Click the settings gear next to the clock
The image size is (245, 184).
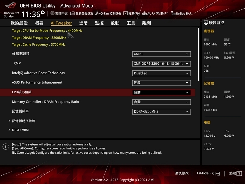pyautogui.click(x=43, y=13)
